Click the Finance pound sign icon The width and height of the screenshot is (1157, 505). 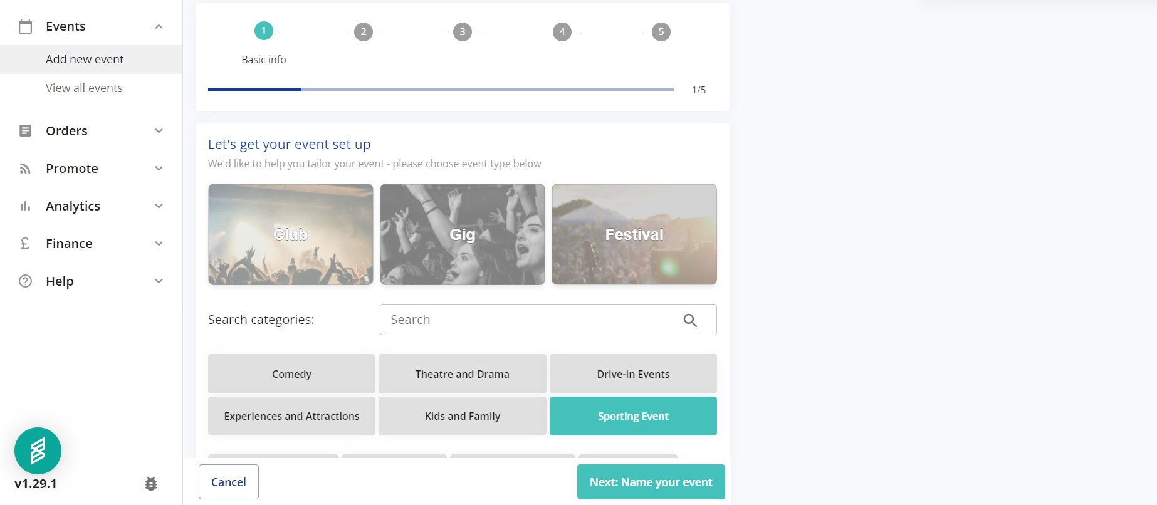(25, 244)
